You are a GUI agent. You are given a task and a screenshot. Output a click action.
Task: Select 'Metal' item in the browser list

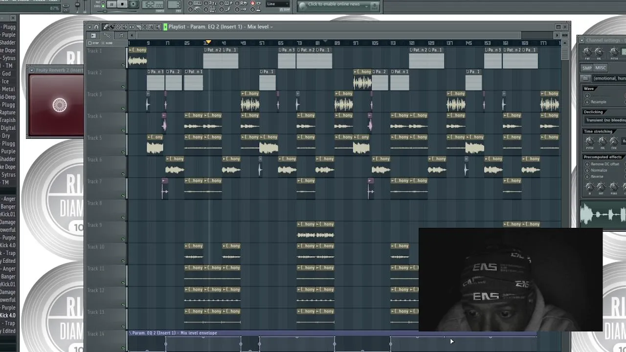click(x=8, y=89)
